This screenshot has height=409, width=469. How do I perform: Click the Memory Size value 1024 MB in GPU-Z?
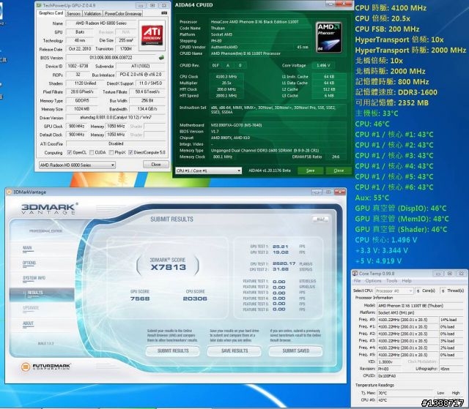81,109
